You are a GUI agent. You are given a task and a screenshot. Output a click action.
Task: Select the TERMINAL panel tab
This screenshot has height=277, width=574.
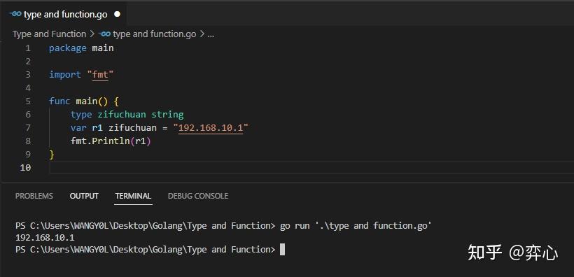(x=133, y=196)
